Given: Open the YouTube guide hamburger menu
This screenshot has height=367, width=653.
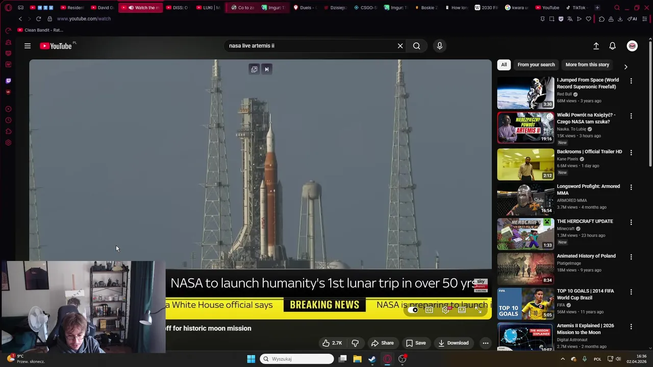Looking at the screenshot, I should point(28,46).
